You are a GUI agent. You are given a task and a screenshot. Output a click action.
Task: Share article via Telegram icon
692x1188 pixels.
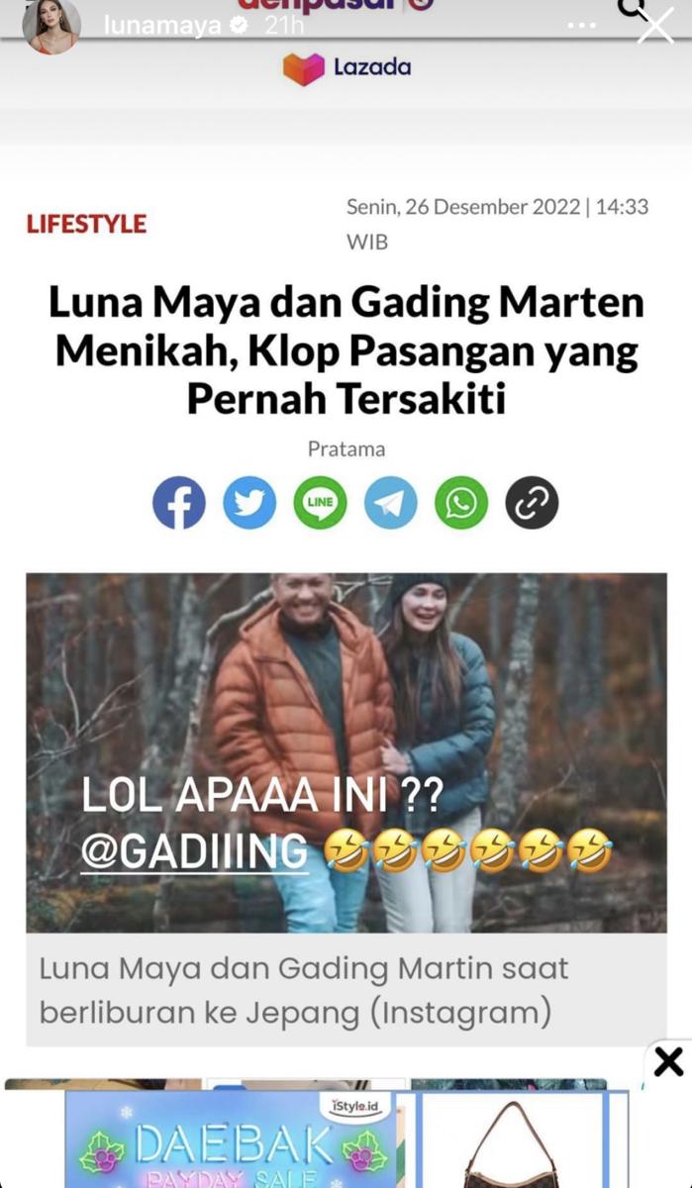coord(391,503)
